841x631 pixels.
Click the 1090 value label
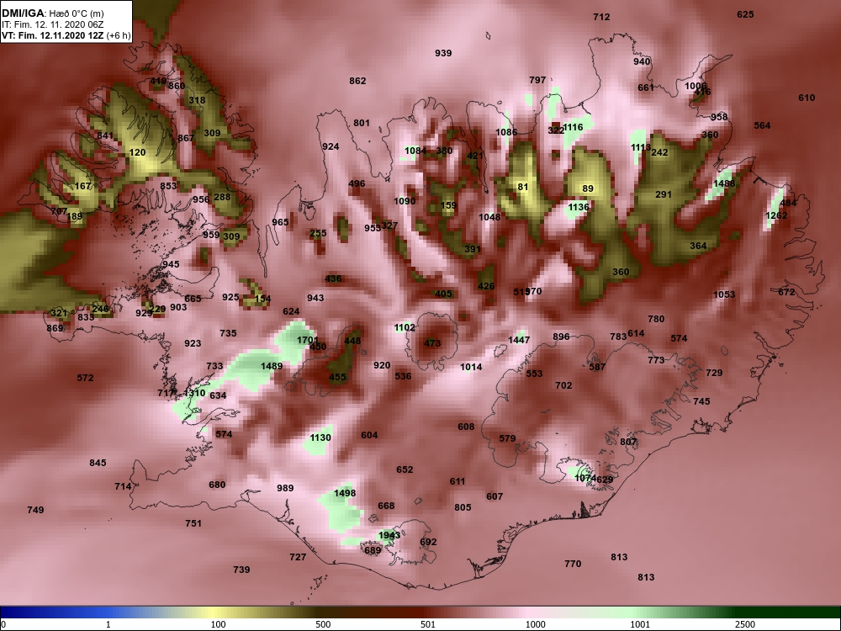[405, 201]
